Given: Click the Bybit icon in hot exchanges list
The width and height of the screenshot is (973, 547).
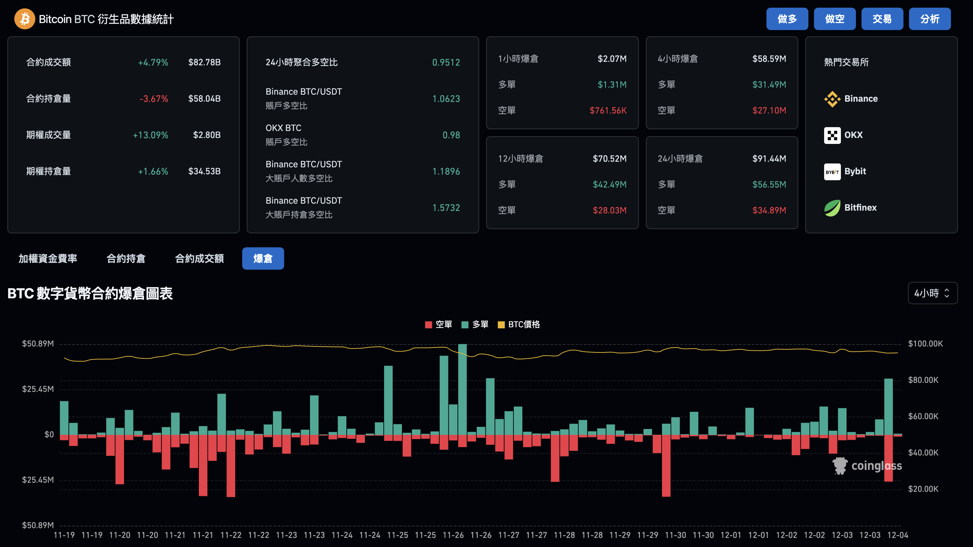Looking at the screenshot, I should pos(832,172).
